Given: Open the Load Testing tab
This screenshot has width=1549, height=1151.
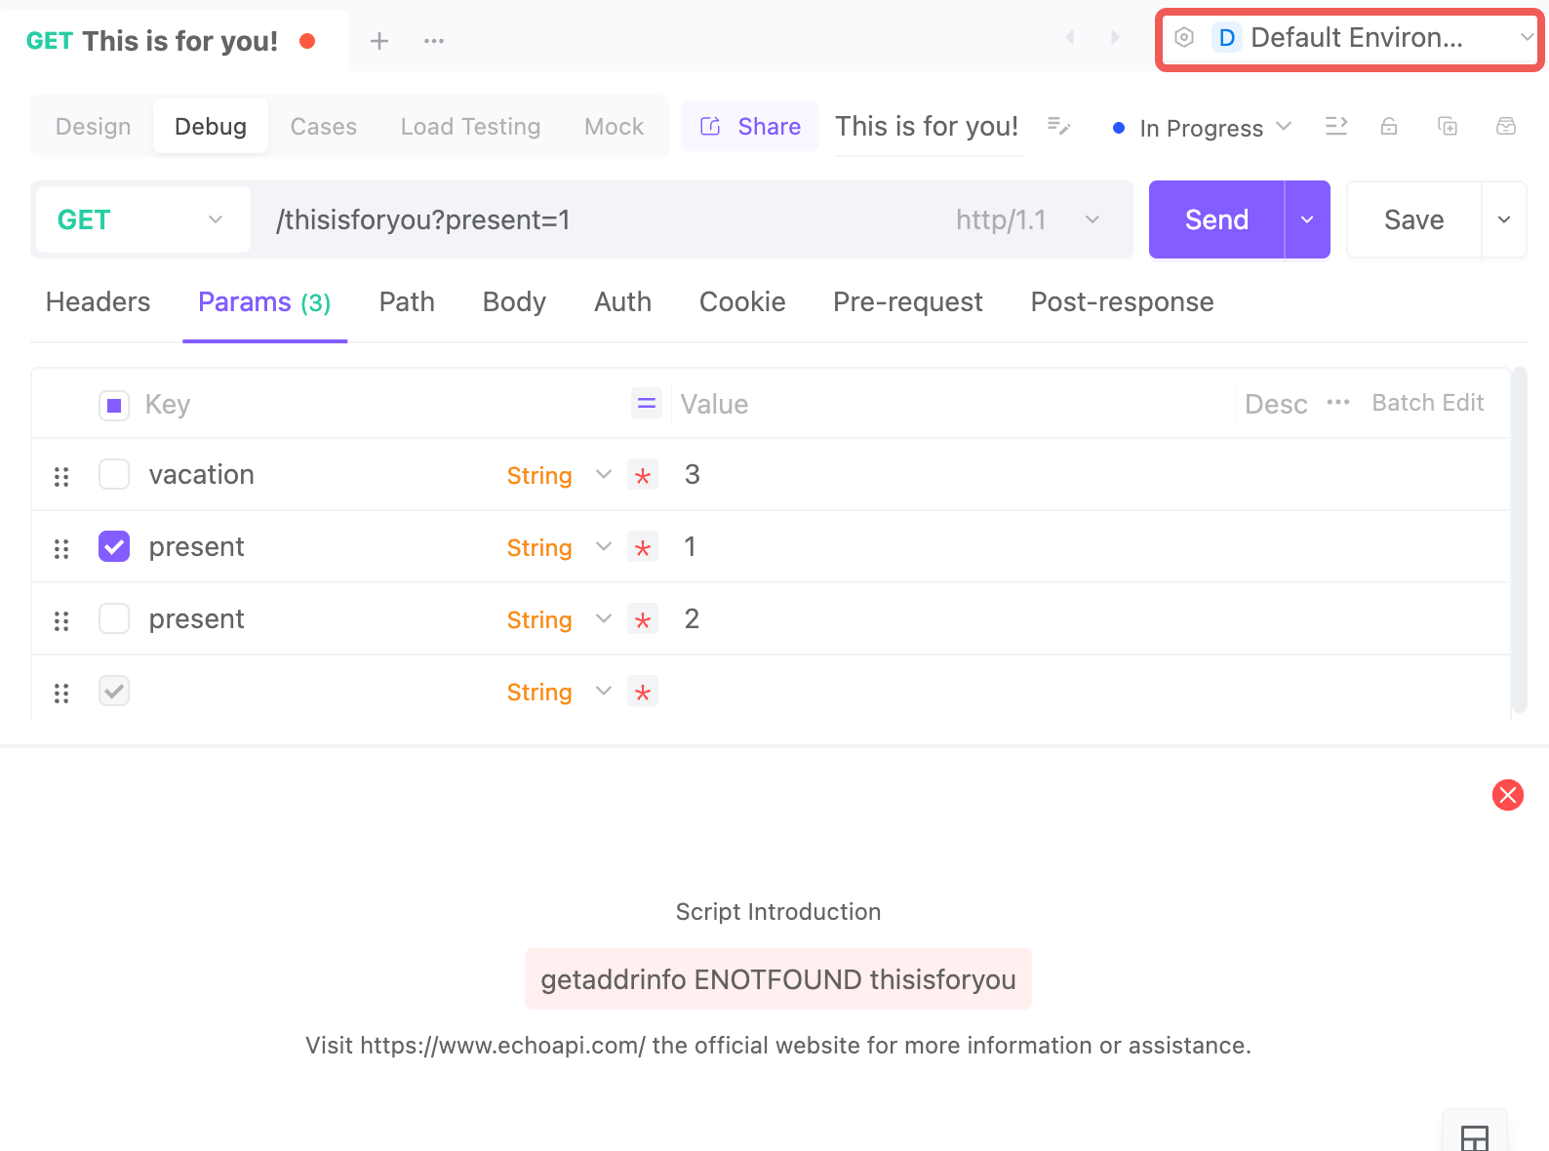Looking at the screenshot, I should click(470, 126).
